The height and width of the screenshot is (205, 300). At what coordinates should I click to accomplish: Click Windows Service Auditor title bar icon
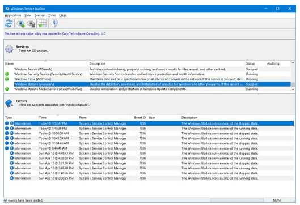coord(7,8)
